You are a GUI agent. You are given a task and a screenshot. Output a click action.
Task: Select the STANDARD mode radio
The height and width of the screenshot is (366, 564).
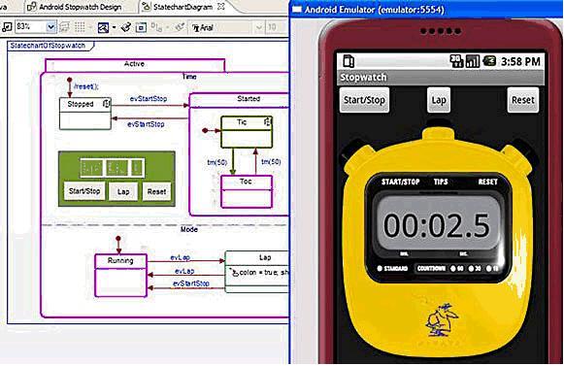[380, 269]
